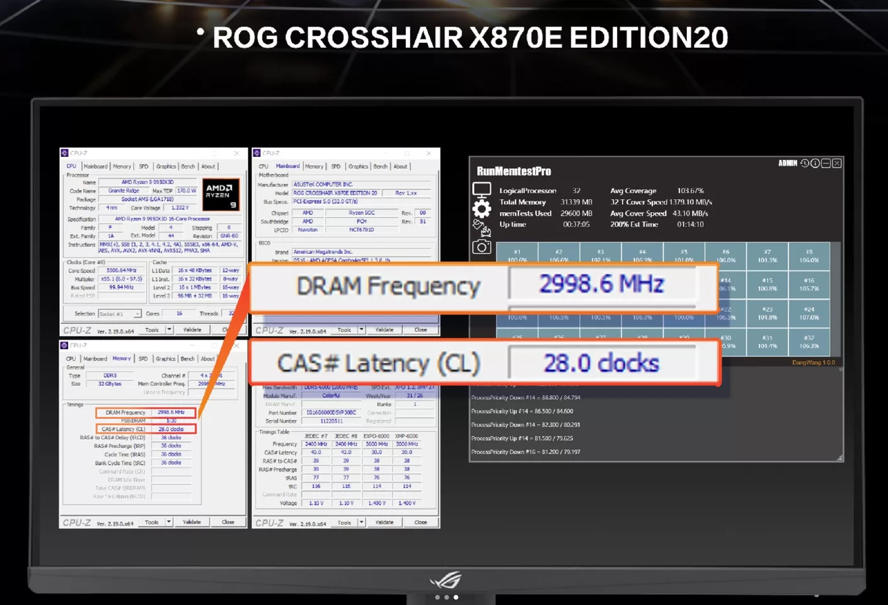Click the 'DangWang 1.0.0' label in RunMemtestPro
Viewport: 888px width, 605px height.
(x=814, y=362)
